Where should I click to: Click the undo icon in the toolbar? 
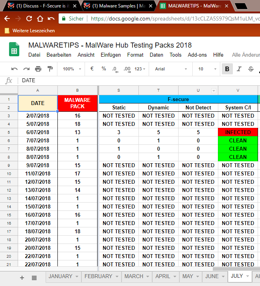(x=15, y=69)
